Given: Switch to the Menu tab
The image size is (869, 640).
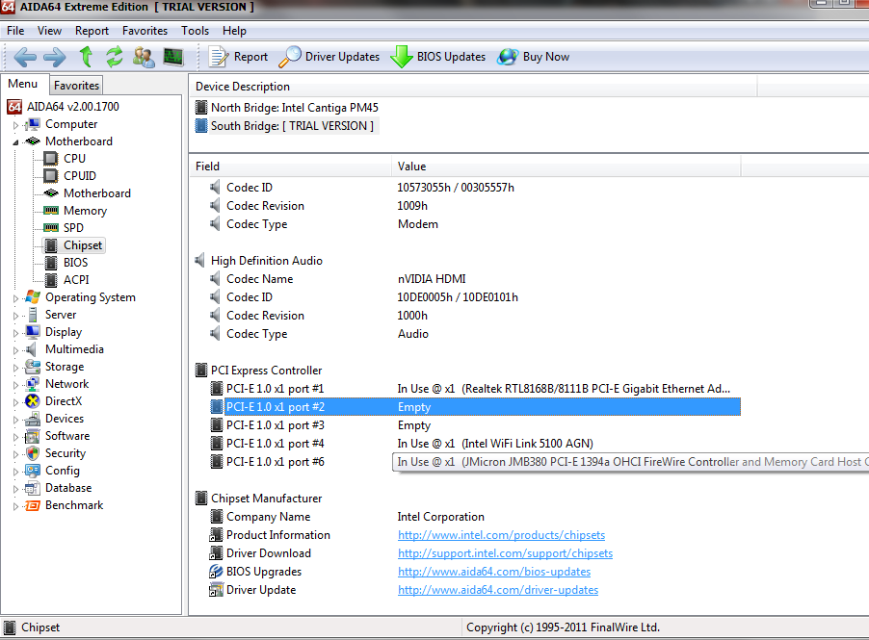Looking at the screenshot, I should click(23, 84).
